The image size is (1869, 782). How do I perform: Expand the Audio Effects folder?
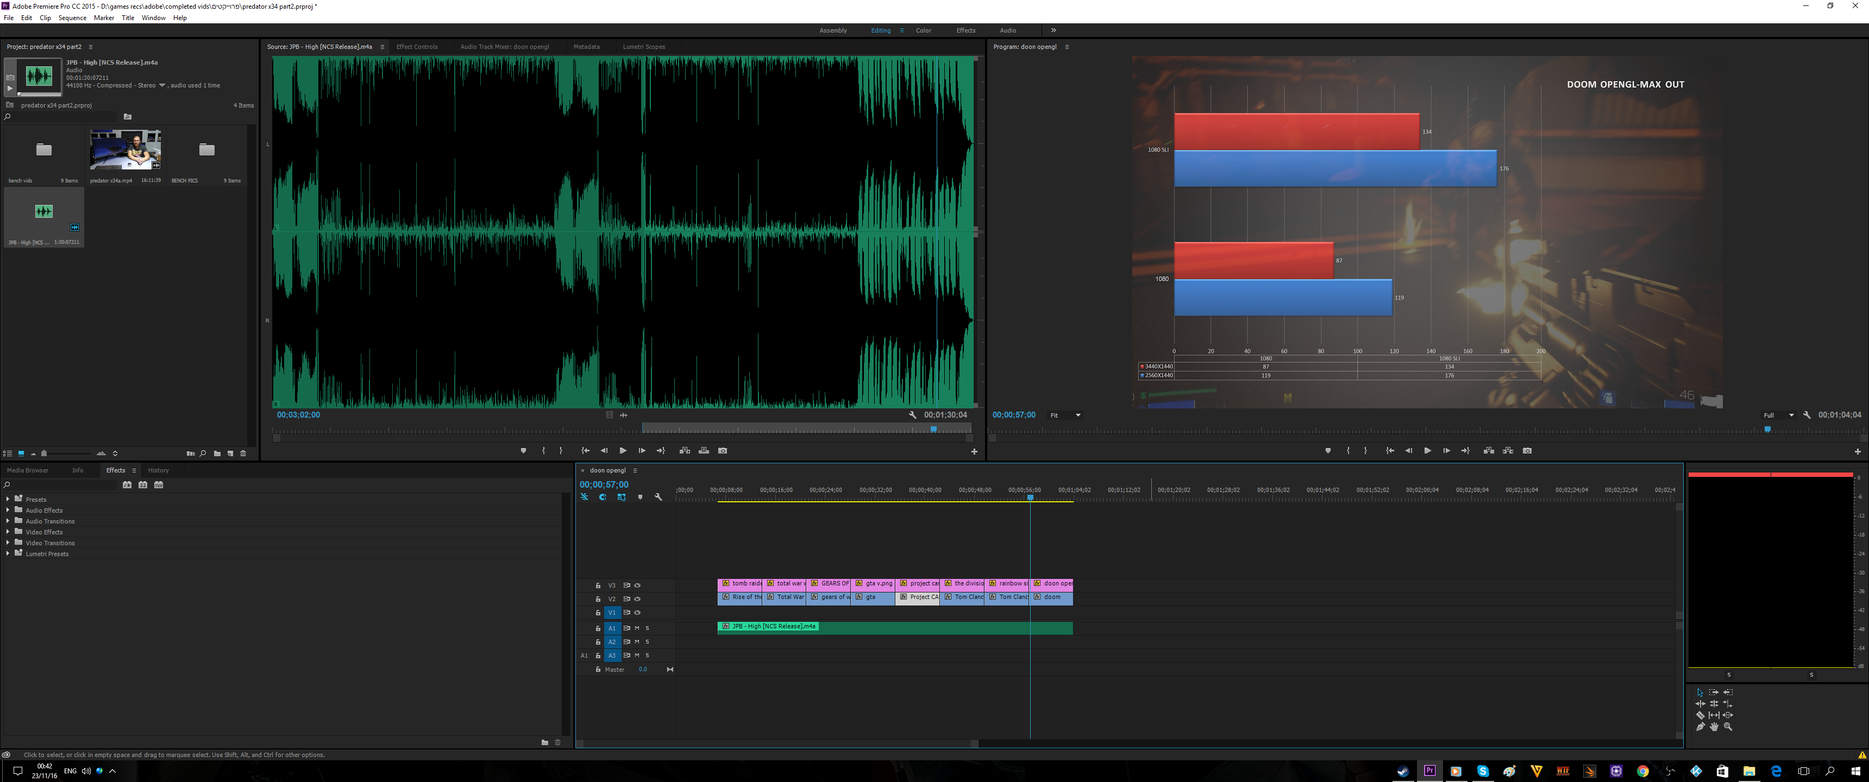pos(8,510)
